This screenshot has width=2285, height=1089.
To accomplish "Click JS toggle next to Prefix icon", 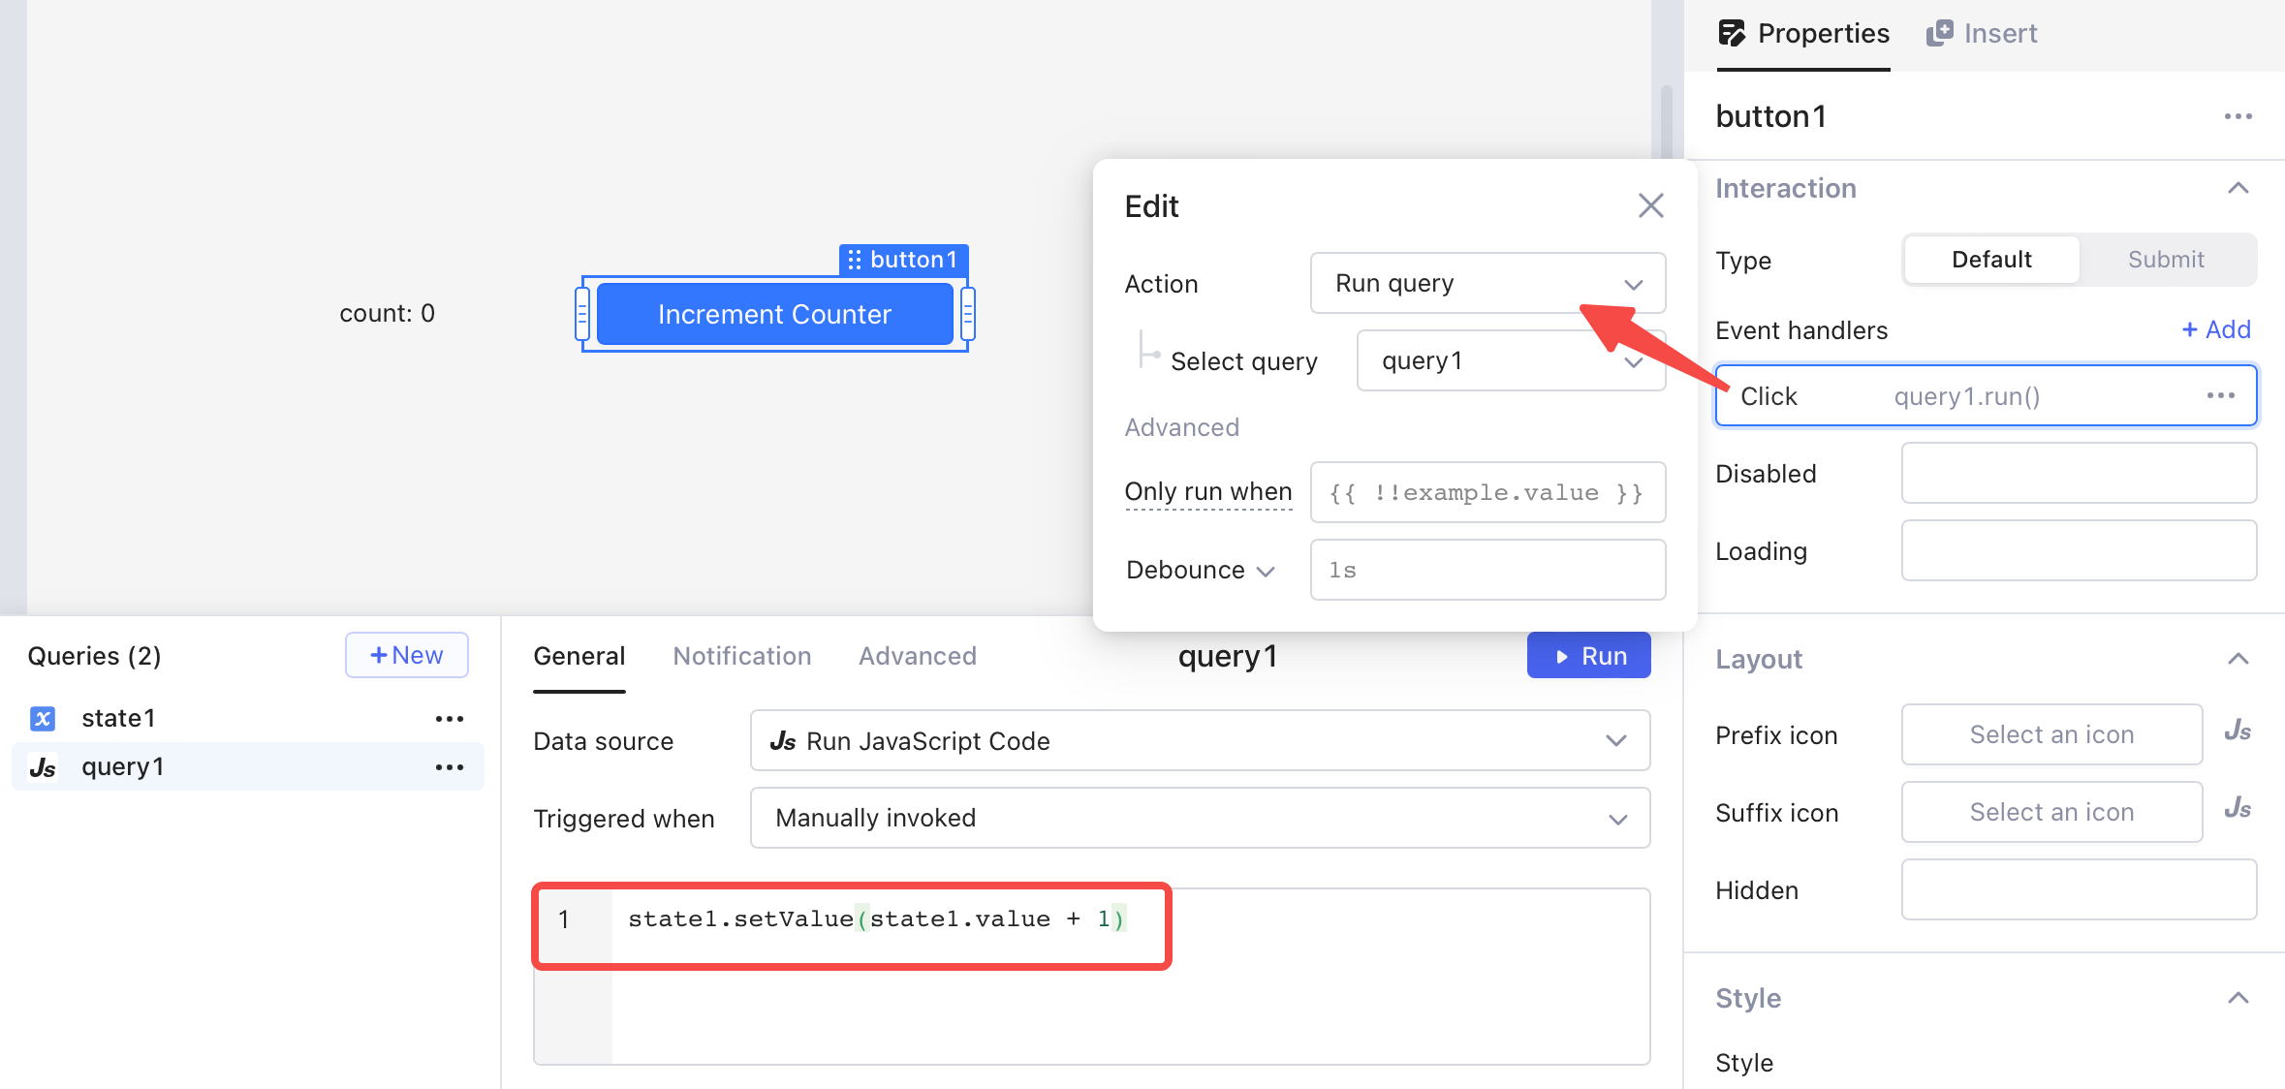I will point(2237,731).
